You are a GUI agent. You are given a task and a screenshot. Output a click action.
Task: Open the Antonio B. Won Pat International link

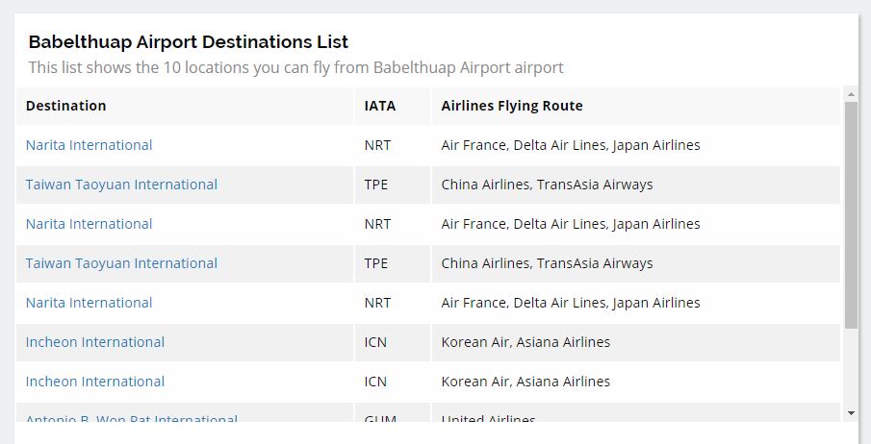coord(132,418)
